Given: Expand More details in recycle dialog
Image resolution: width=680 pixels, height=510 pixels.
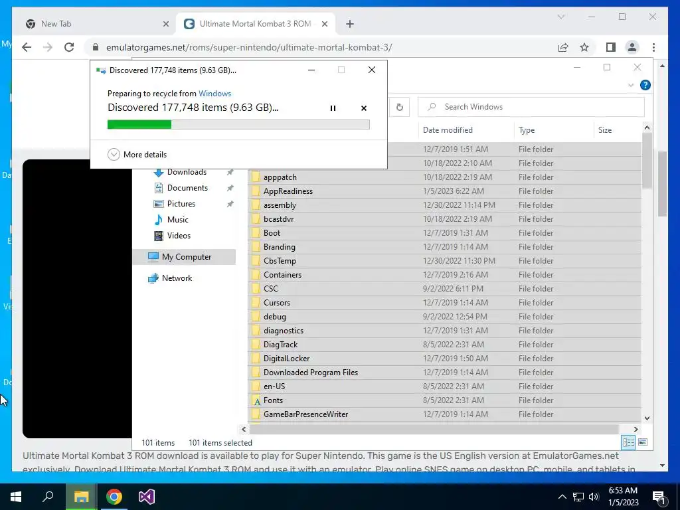Looking at the screenshot, I should coord(137,154).
